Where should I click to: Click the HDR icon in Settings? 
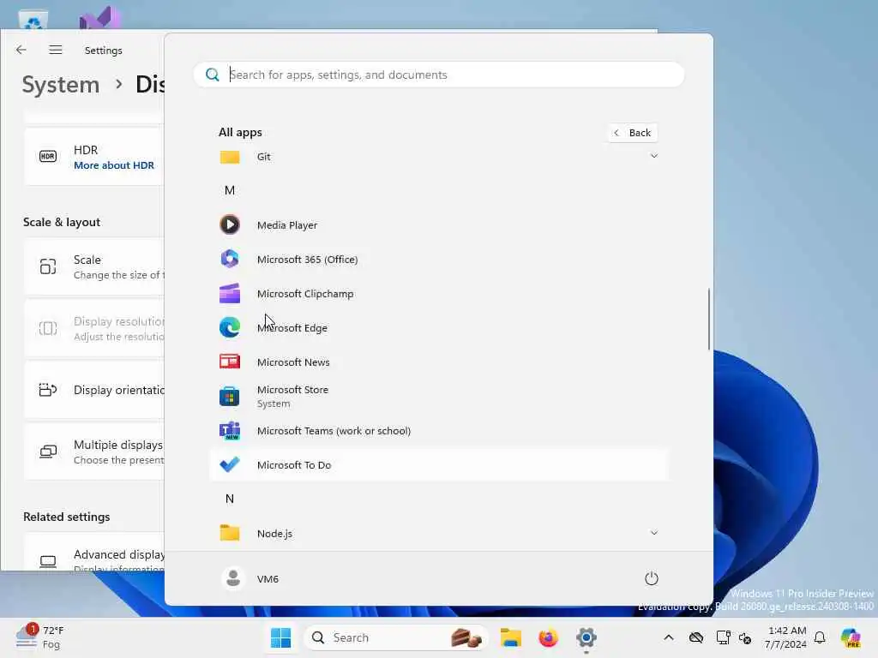click(48, 157)
